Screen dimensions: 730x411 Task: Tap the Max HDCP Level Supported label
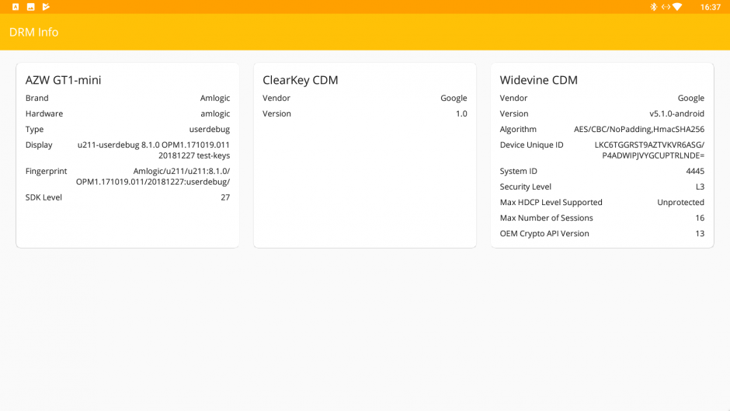pyautogui.click(x=551, y=202)
